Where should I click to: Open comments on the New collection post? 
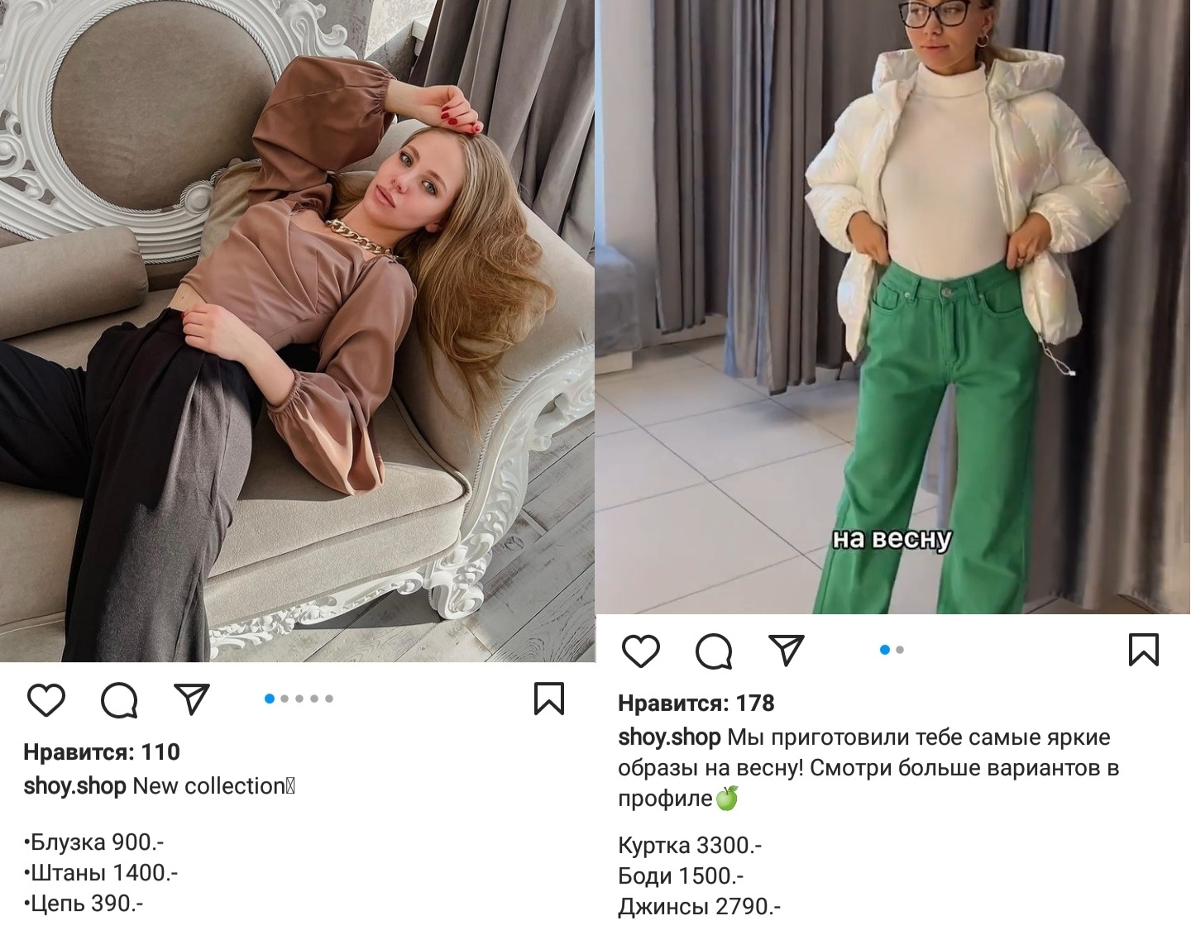pos(119,700)
